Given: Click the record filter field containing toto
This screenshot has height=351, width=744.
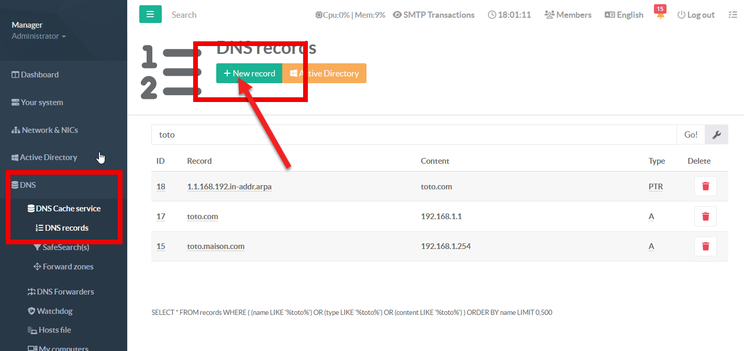Looking at the screenshot, I should [414, 135].
